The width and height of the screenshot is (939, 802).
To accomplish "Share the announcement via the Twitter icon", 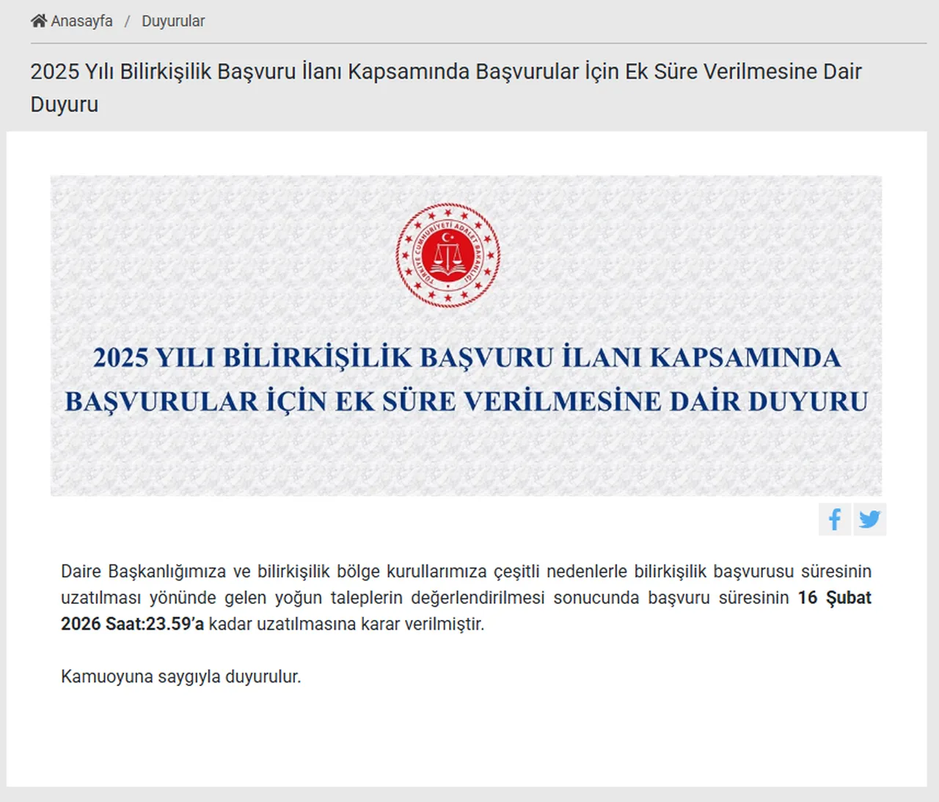I will pos(870,519).
